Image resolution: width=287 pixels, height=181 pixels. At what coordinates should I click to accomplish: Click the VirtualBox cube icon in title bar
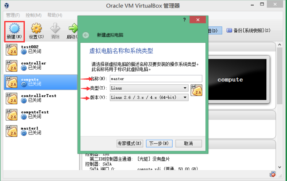click(7, 5)
